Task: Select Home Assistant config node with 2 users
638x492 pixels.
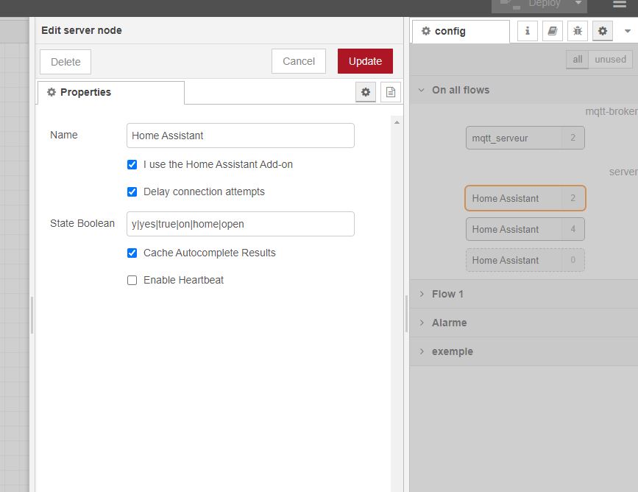Action: (525, 198)
